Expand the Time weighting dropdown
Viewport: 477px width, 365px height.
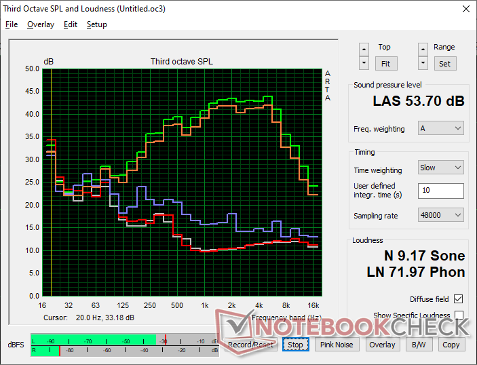tap(440, 168)
